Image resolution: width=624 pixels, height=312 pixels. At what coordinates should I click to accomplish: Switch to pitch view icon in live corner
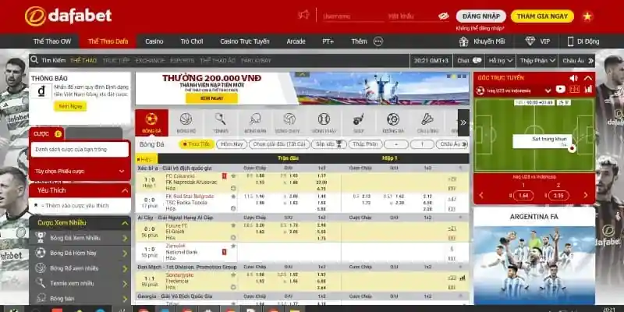coord(574,90)
